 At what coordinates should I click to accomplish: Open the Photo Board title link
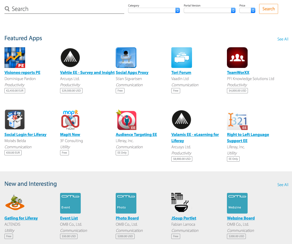coord(127,218)
